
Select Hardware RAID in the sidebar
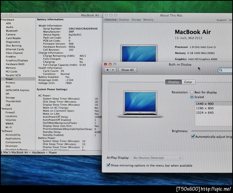(15, 64)
